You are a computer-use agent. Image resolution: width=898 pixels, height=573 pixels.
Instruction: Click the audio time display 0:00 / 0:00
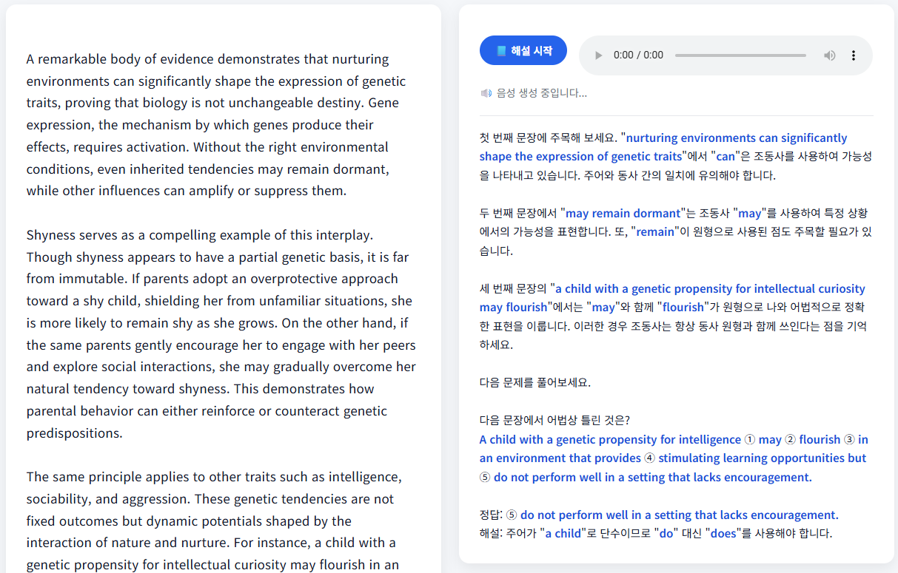pos(638,55)
